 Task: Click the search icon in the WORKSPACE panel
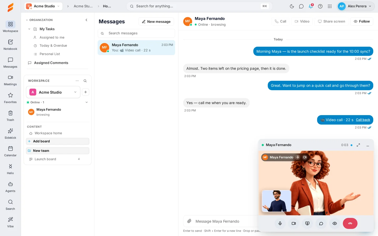85,81
